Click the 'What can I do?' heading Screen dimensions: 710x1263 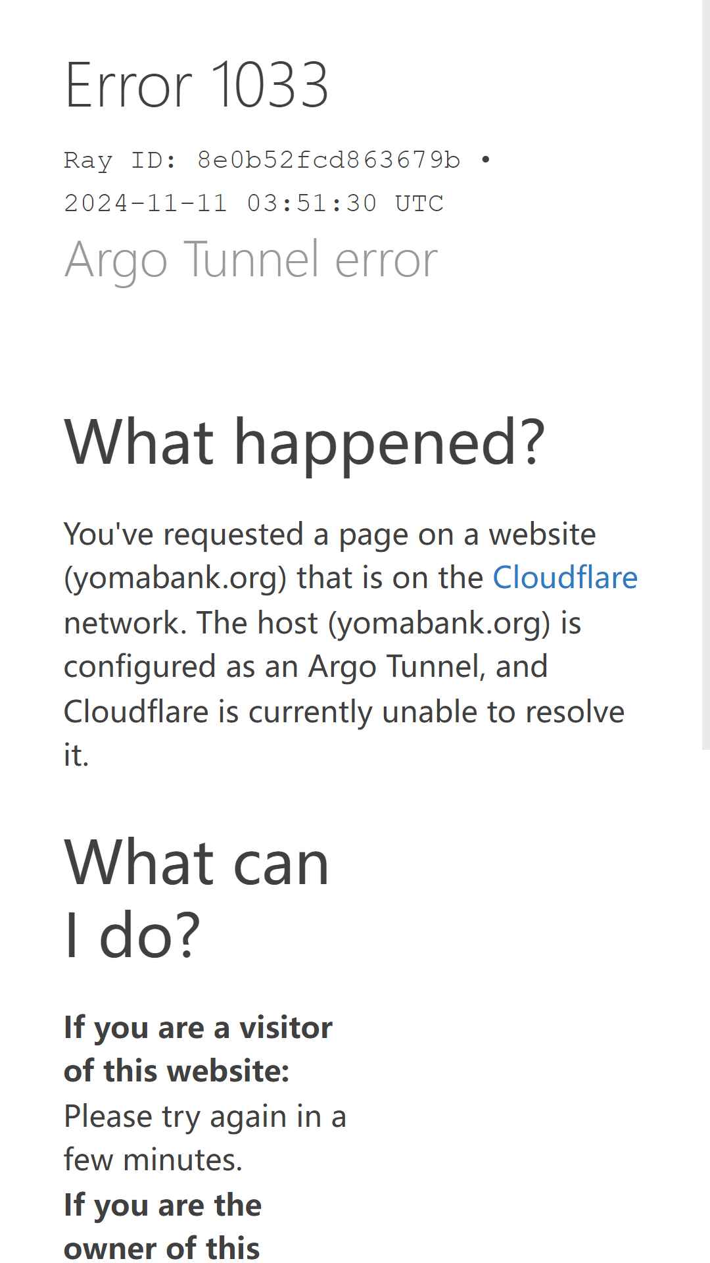pyautogui.click(x=197, y=898)
